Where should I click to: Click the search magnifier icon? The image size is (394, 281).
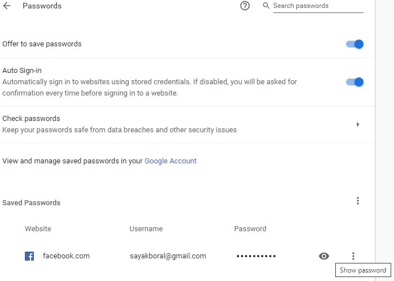[x=266, y=6]
